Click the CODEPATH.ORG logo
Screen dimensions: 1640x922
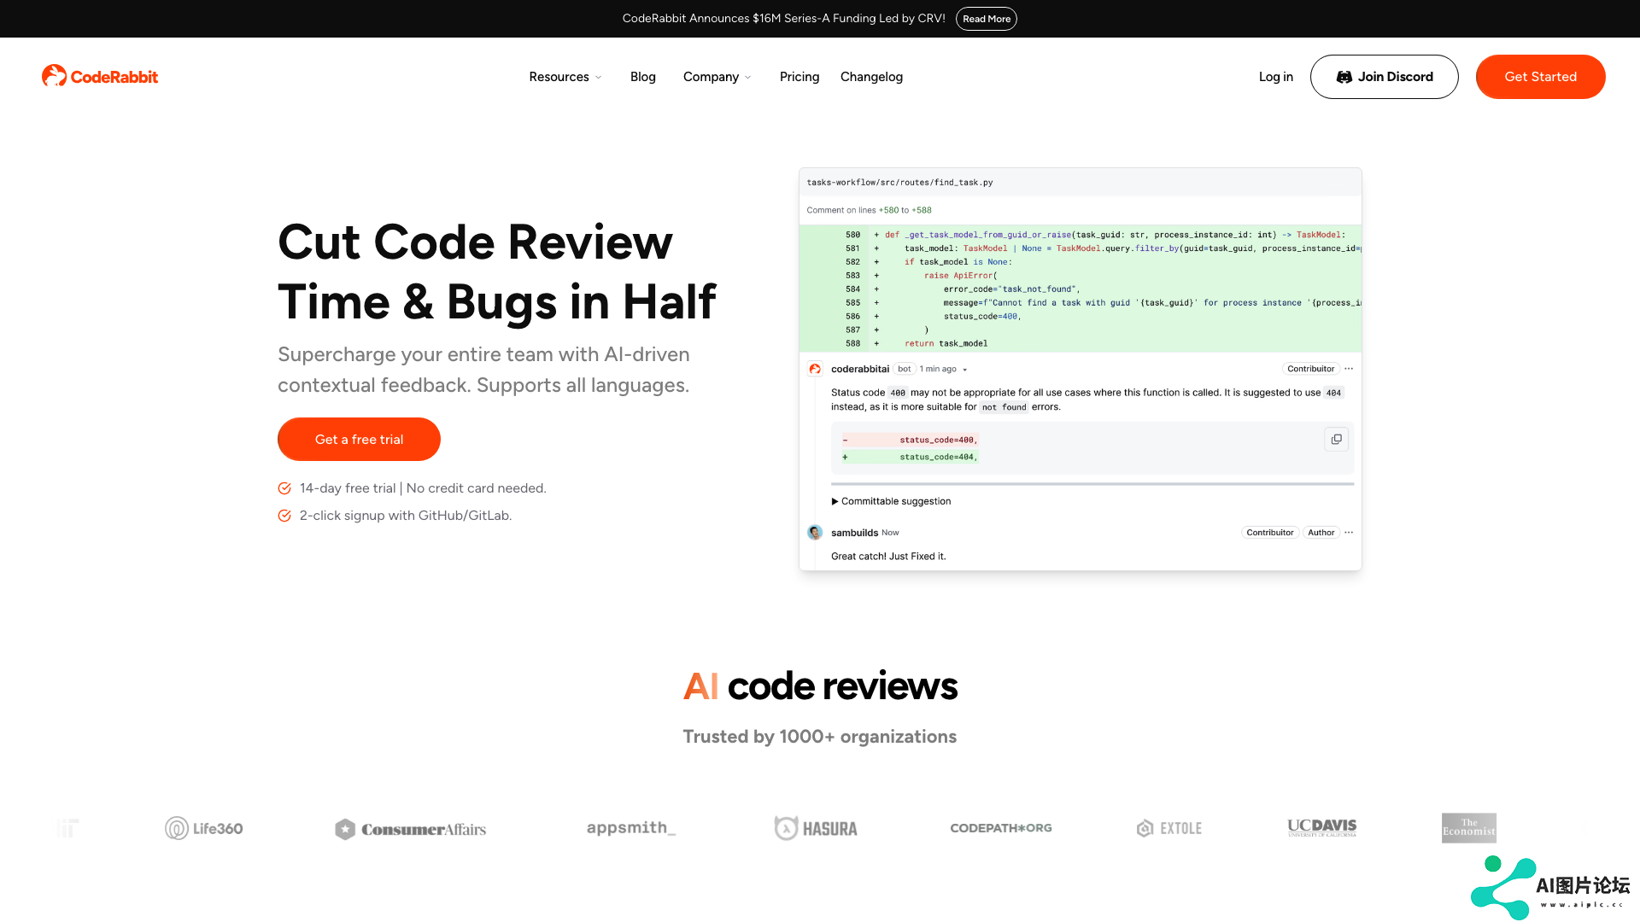point(1001,828)
